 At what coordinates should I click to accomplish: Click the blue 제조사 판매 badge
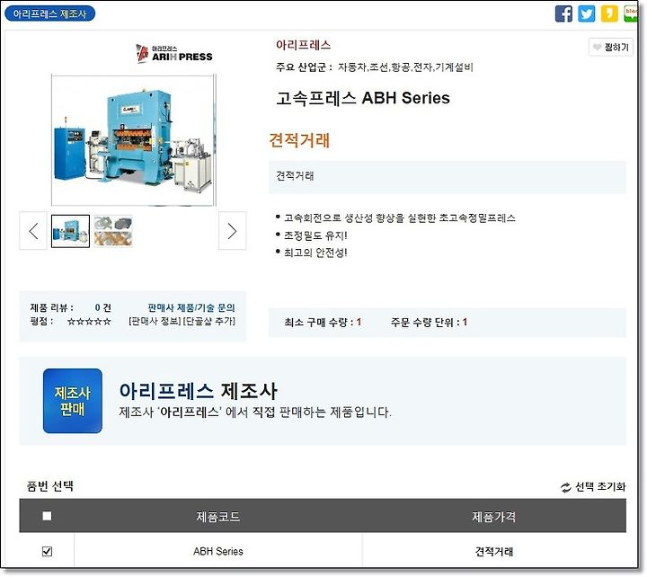(x=73, y=401)
